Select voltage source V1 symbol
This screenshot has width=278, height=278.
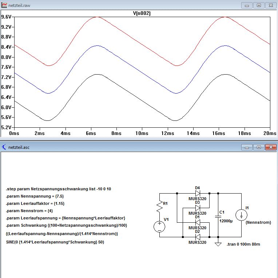coord(159,227)
